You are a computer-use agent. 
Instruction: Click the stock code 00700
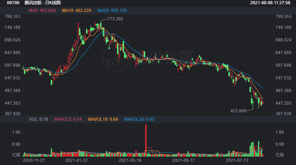(x=13, y=3)
